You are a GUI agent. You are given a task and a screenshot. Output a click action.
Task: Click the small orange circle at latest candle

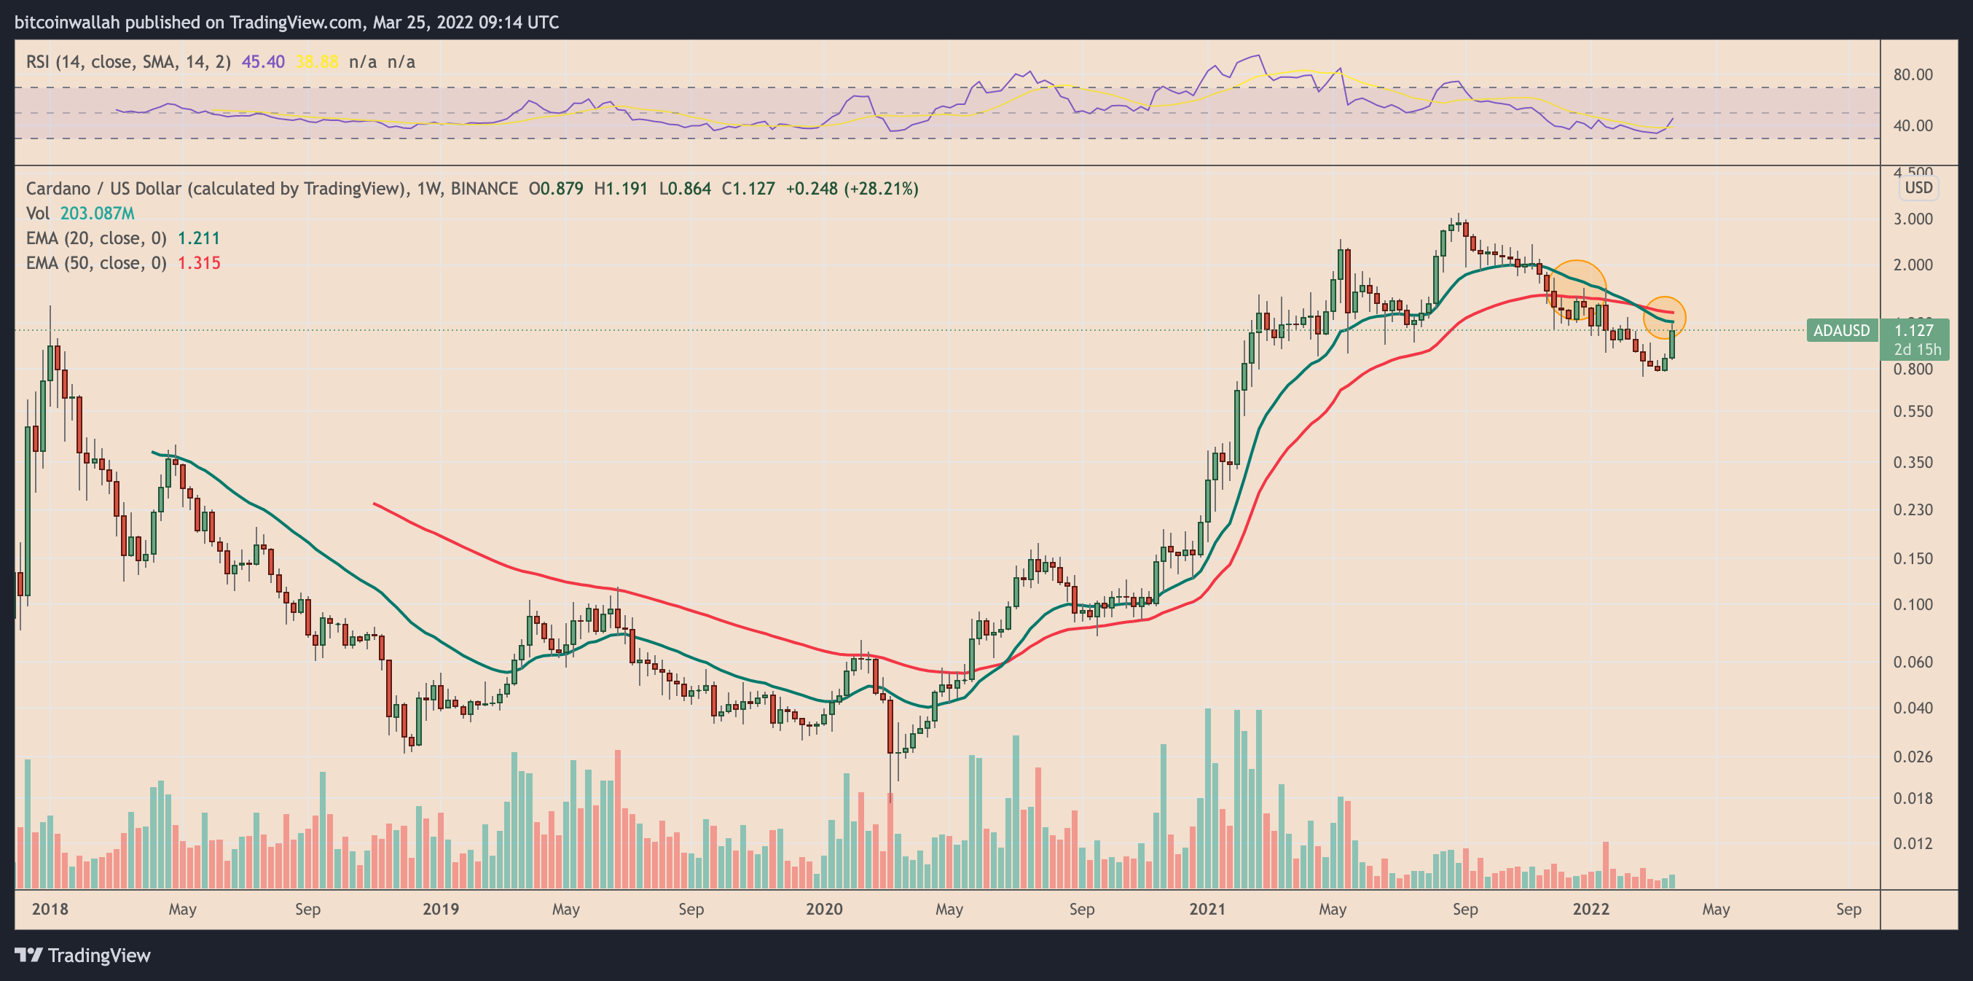click(1664, 316)
